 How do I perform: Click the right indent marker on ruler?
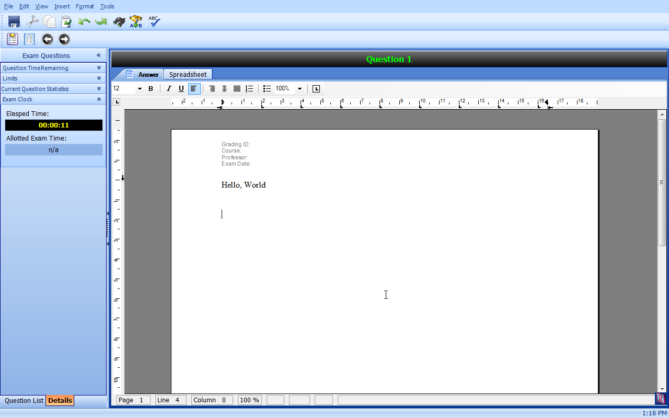pyautogui.click(x=547, y=102)
